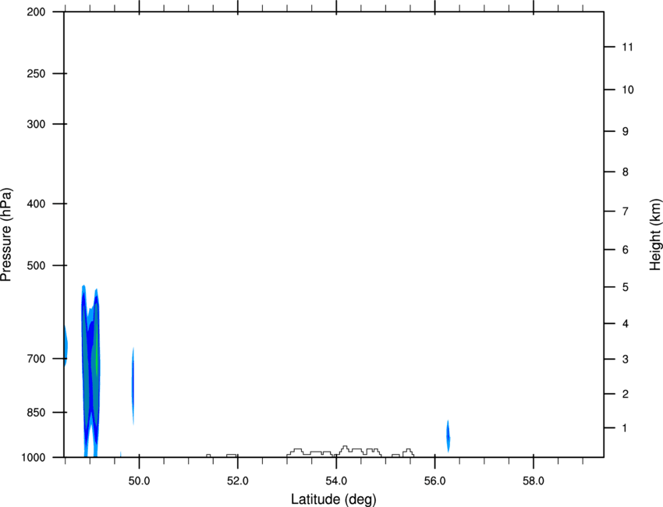Select the 56.0 latitude tick label
Viewport: 663px width, 507px height.
click(434, 480)
